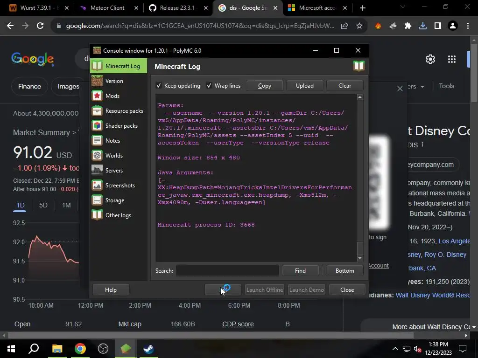Click the Close button in console window
This screenshot has width=478, height=358.
tap(347, 289)
